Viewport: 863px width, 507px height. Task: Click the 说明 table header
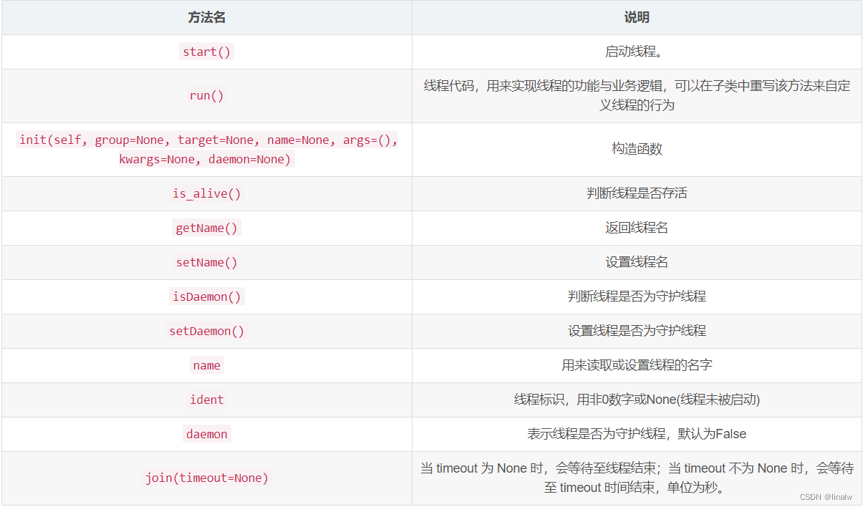point(637,16)
